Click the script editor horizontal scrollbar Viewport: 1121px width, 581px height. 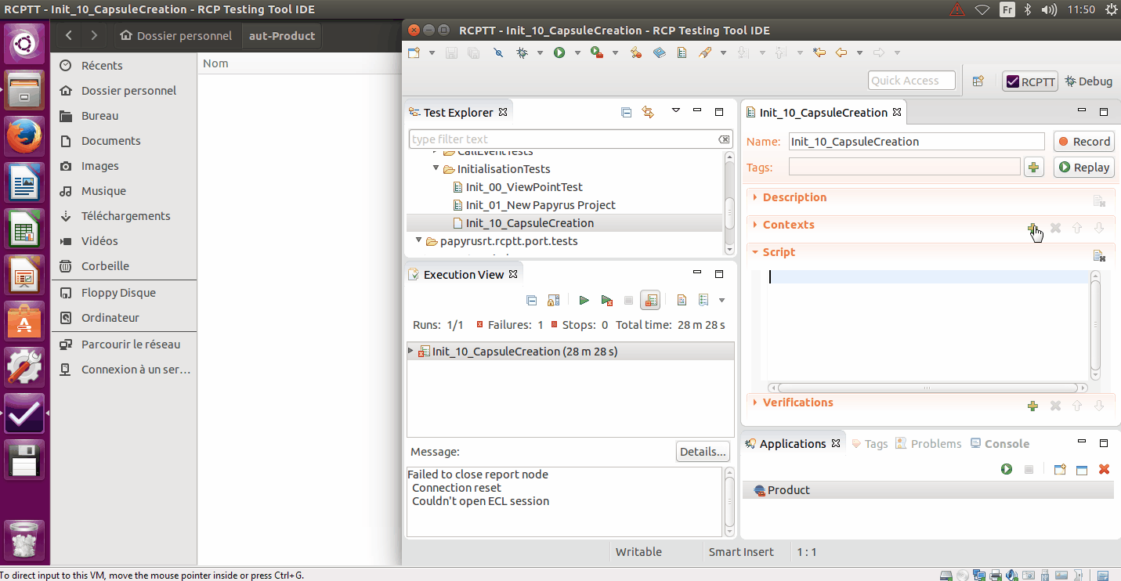pos(928,388)
